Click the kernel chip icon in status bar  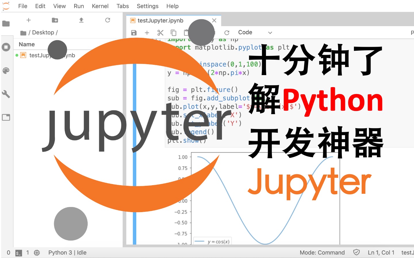click(37, 253)
